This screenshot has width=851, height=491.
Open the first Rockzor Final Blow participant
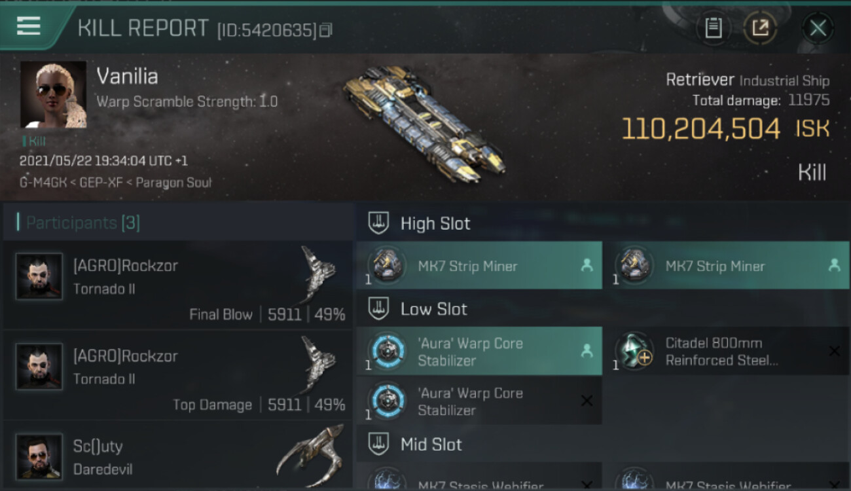177,286
